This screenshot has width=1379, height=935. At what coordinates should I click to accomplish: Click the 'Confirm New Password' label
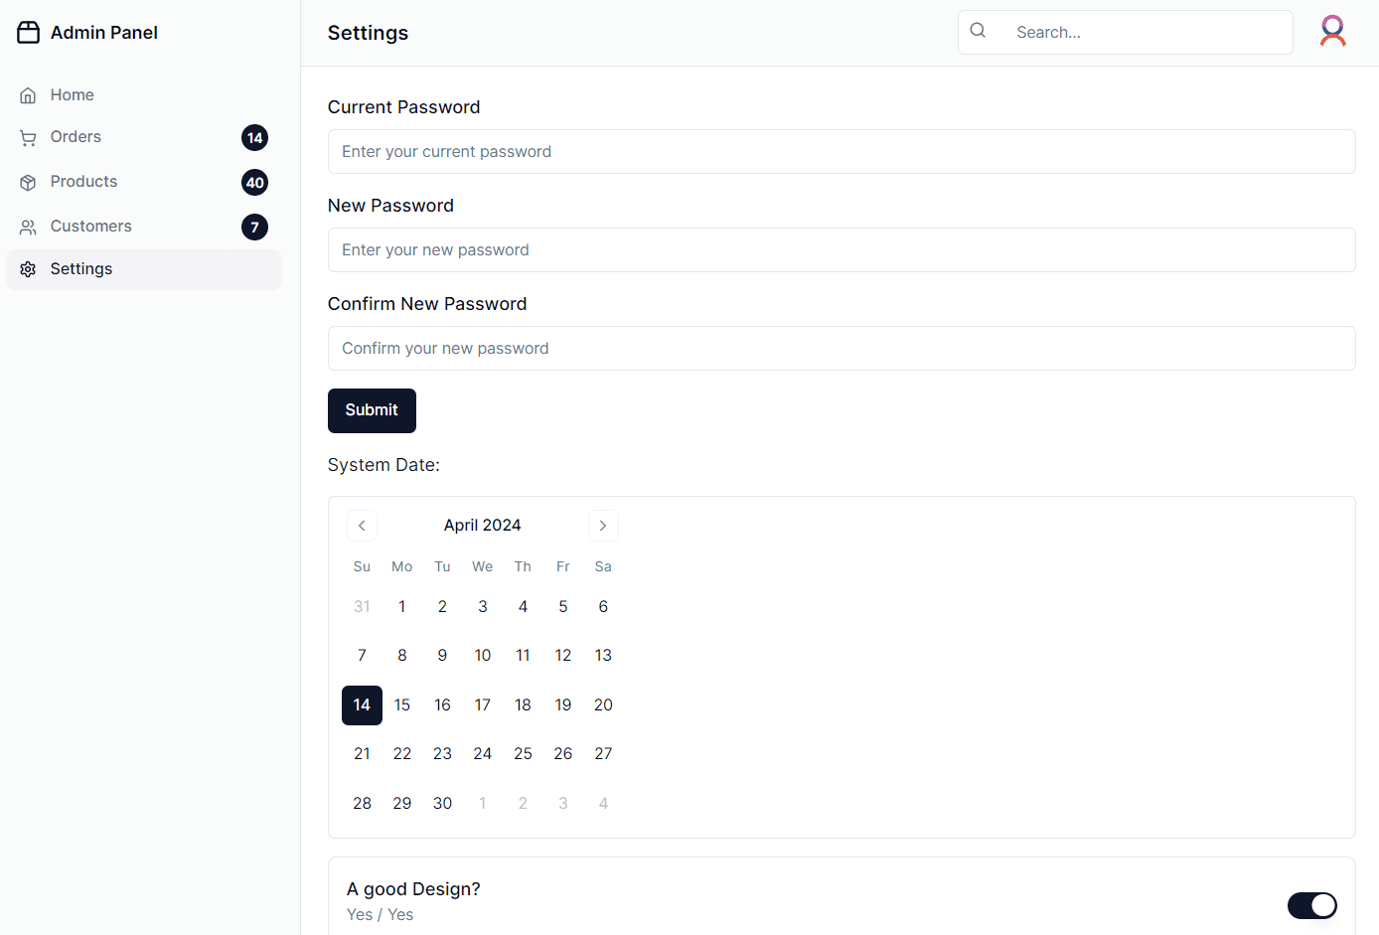click(427, 304)
